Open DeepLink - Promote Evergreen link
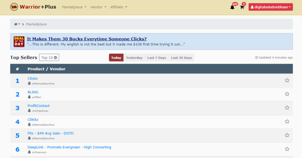 pyautogui.click(x=69, y=147)
